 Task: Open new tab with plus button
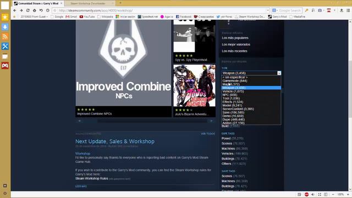[x=120, y=3]
